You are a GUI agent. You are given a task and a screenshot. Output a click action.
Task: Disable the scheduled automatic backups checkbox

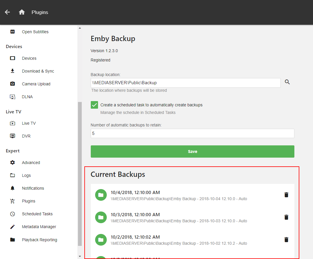[95, 105]
